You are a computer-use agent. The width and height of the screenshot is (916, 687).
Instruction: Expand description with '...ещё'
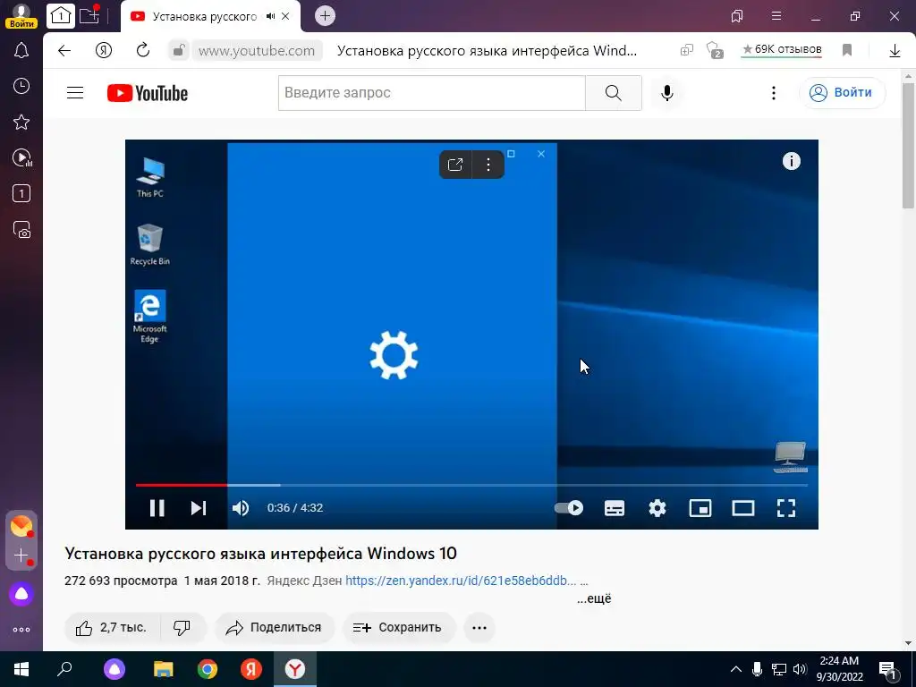(594, 598)
